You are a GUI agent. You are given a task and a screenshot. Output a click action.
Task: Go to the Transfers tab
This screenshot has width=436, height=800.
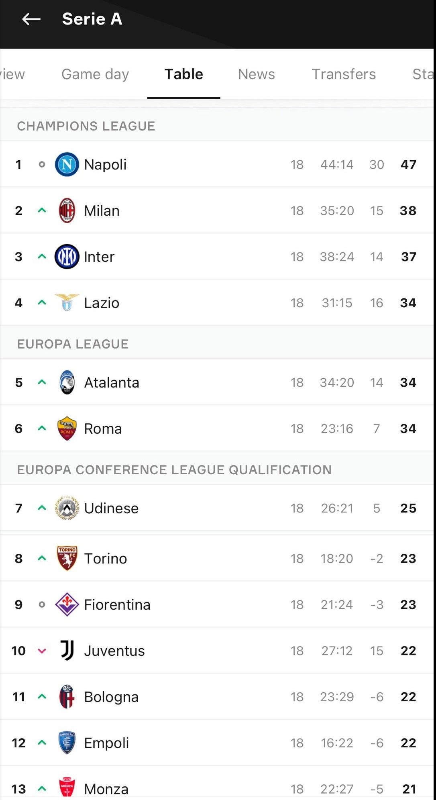pos(344,74)
